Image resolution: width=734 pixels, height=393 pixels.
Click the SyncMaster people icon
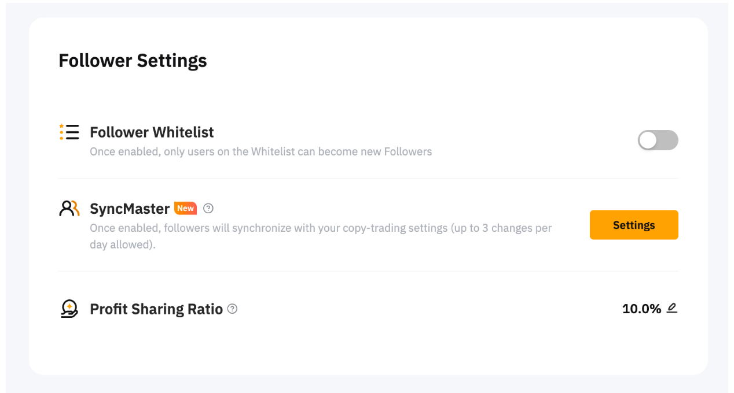[x=69, y=208]
